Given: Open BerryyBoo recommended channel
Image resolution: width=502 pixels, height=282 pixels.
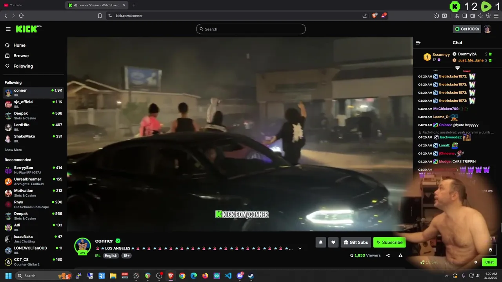Looking at the screenshot, I should [33, 170].
